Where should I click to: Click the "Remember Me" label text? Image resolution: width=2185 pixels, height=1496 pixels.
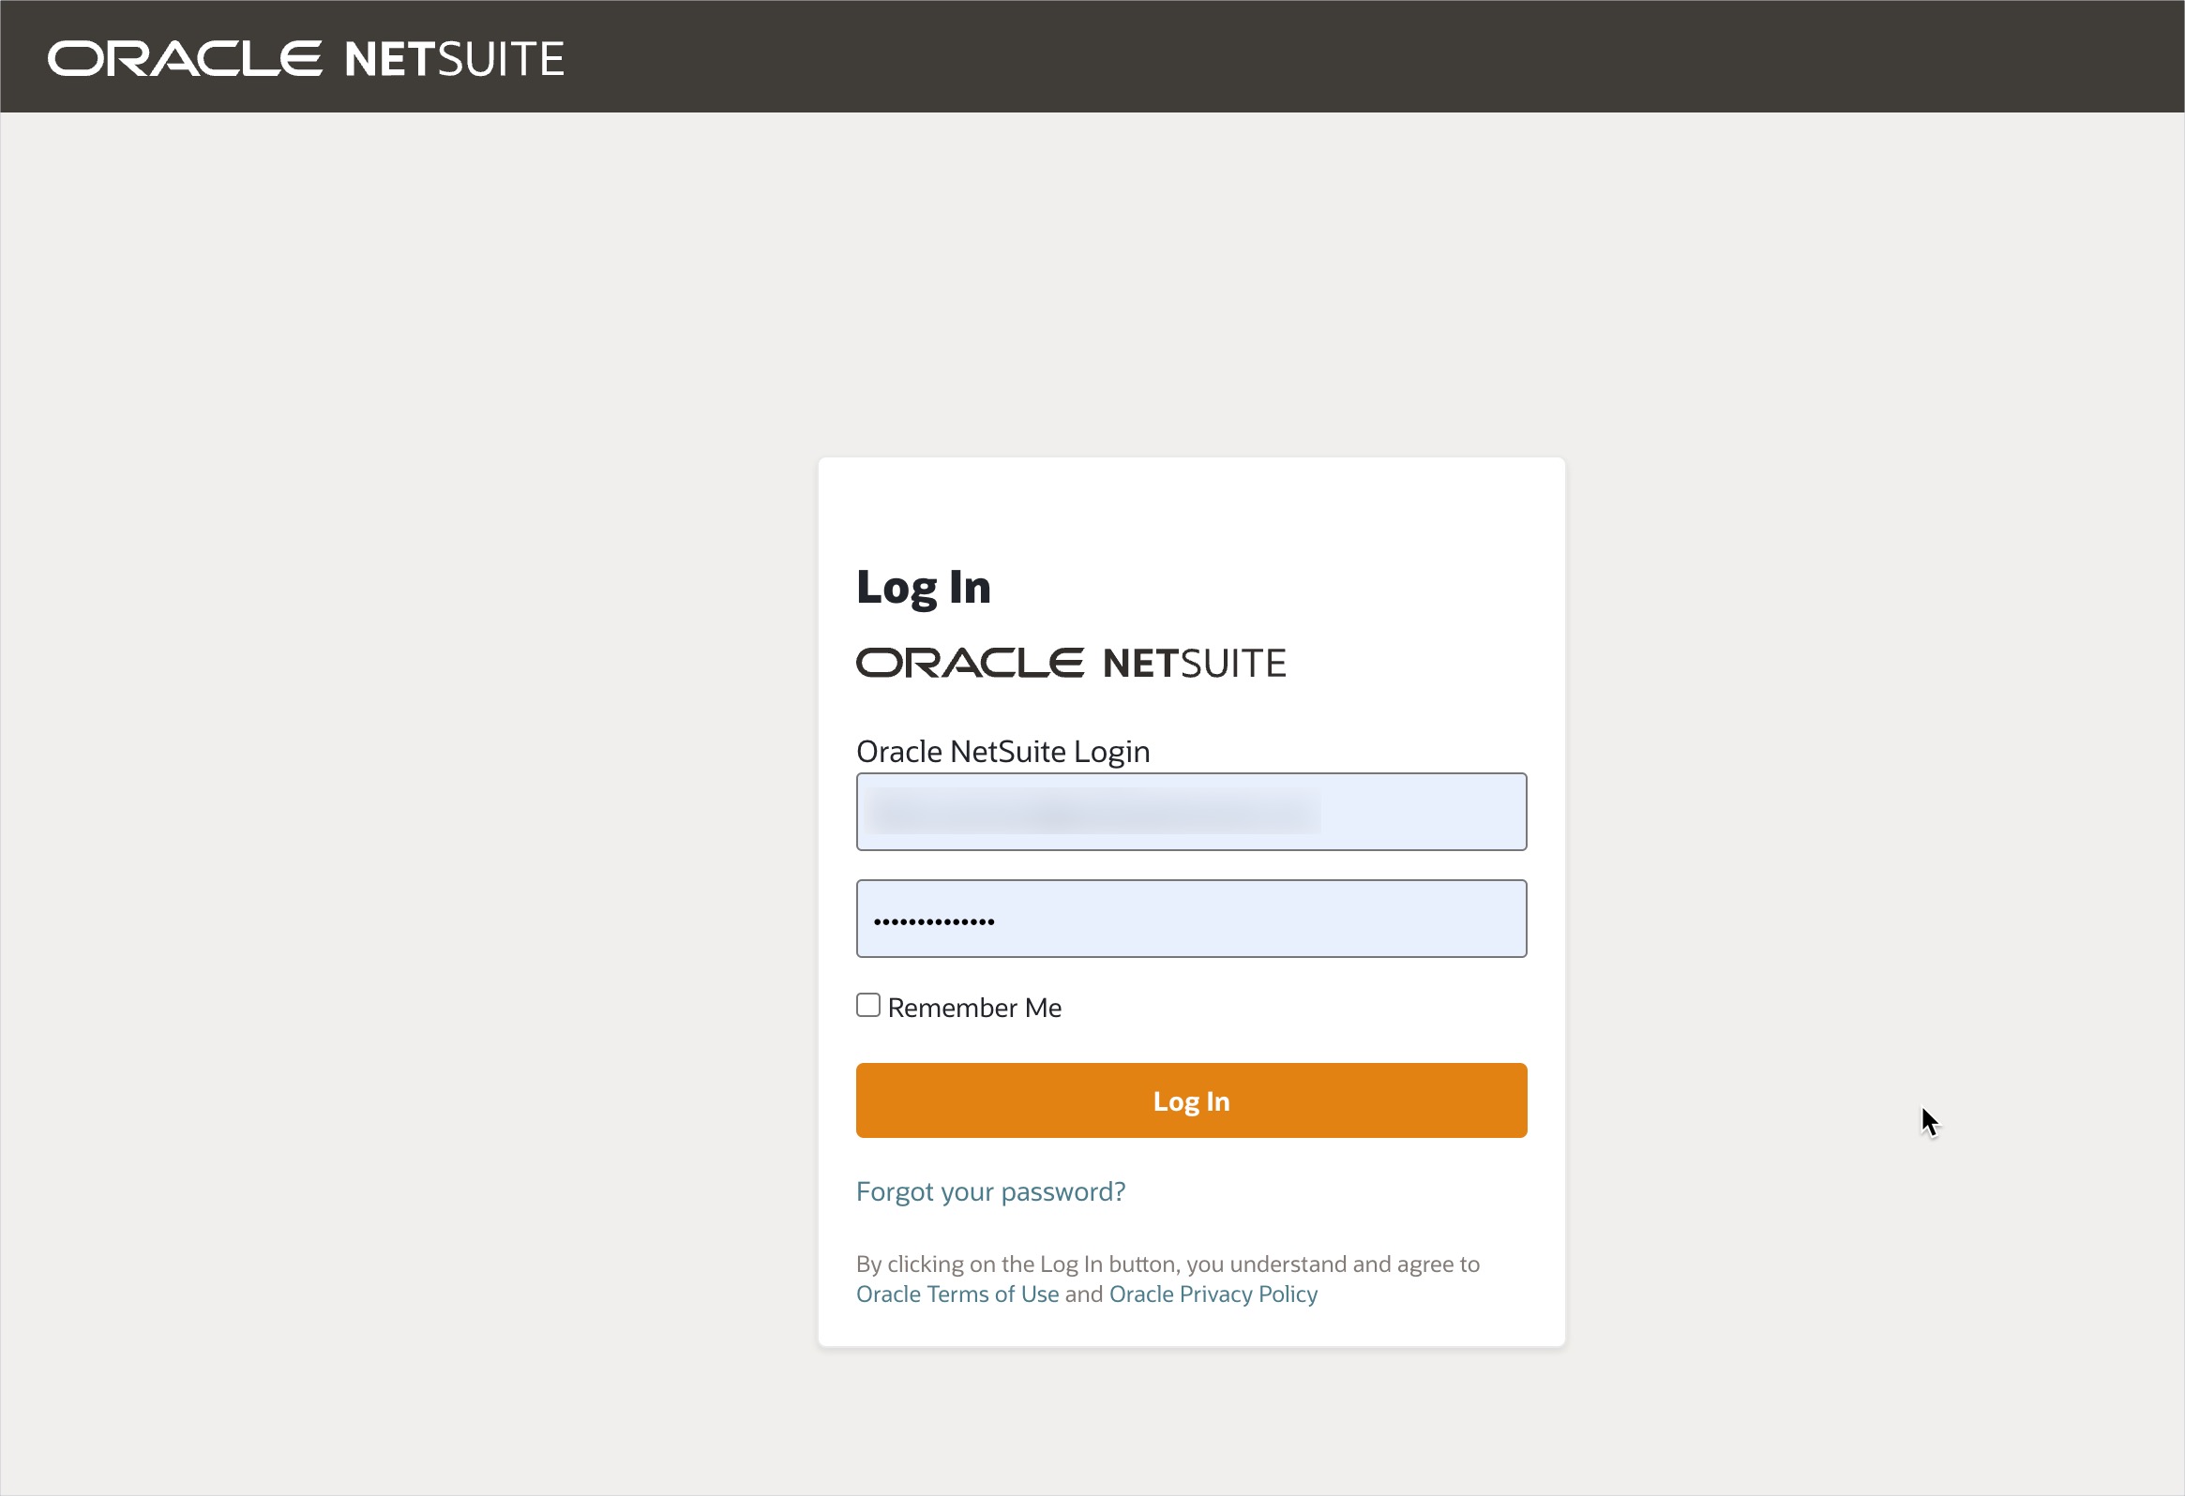pyautogui.click(x=974, y=1009)
